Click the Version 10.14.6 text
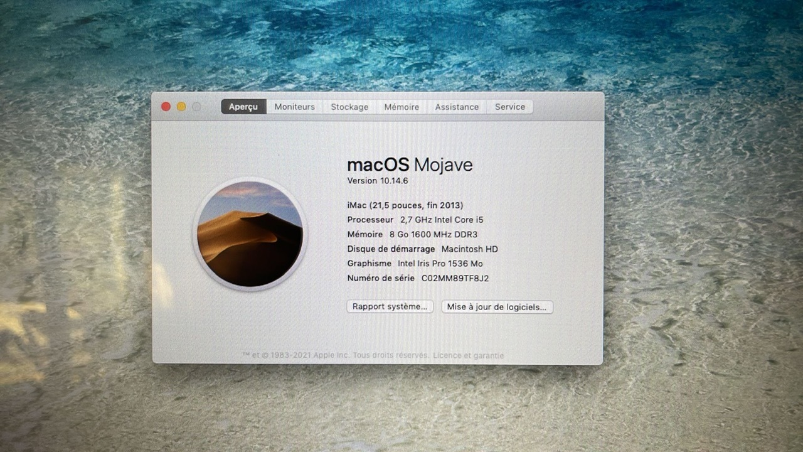803x452 pixels. [378, 181]
